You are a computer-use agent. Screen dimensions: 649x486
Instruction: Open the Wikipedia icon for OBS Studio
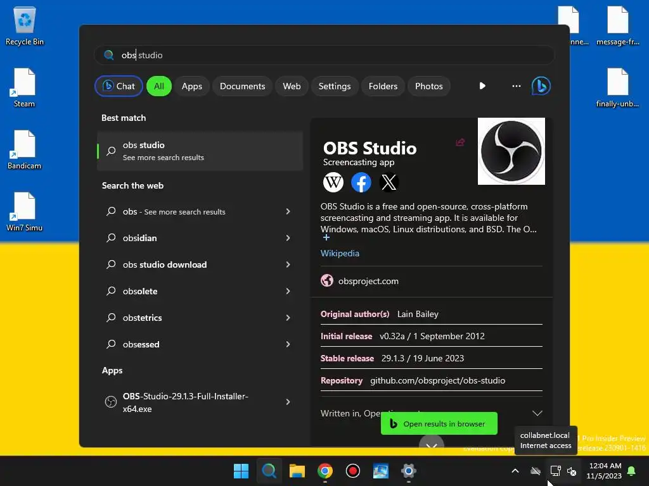333,182
